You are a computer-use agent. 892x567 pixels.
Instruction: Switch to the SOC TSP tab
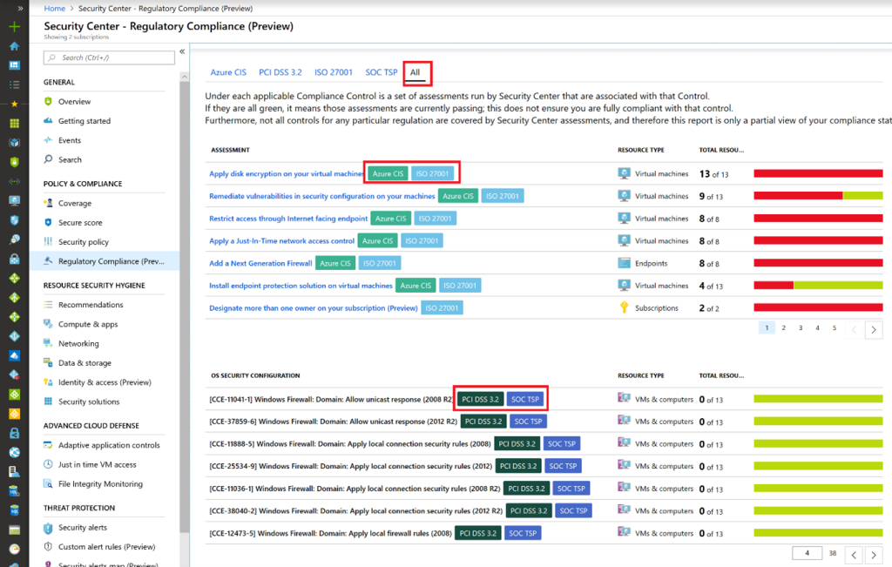(x=382, y=72)
